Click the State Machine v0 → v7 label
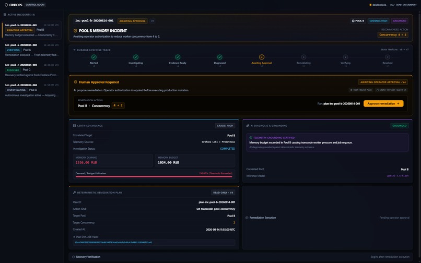This screenshot has height=263, width=421. [394, 50]
